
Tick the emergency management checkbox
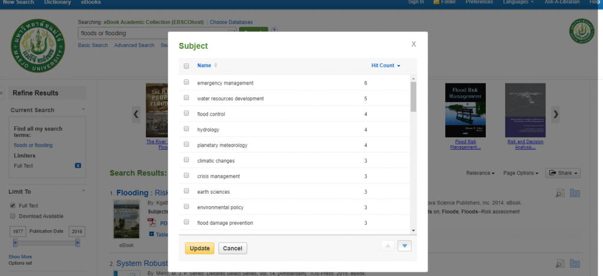[187, 82]
